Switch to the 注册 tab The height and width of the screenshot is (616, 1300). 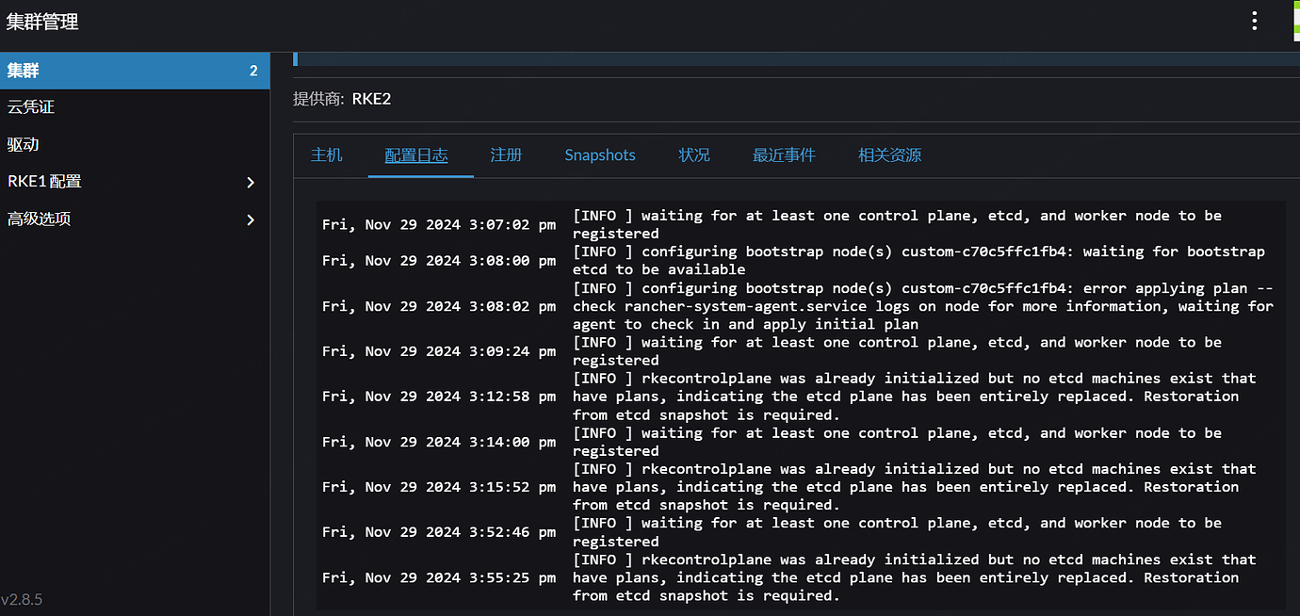click(x=506, y=154)
